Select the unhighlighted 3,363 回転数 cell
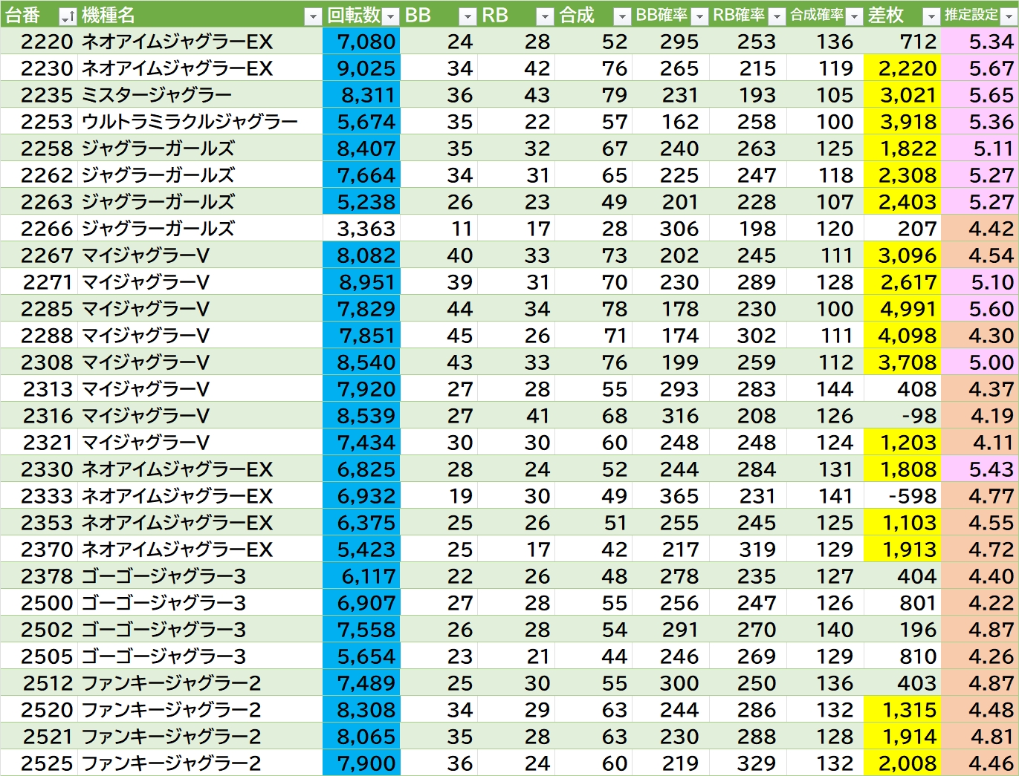1019x776 pixels. point(362,229)
